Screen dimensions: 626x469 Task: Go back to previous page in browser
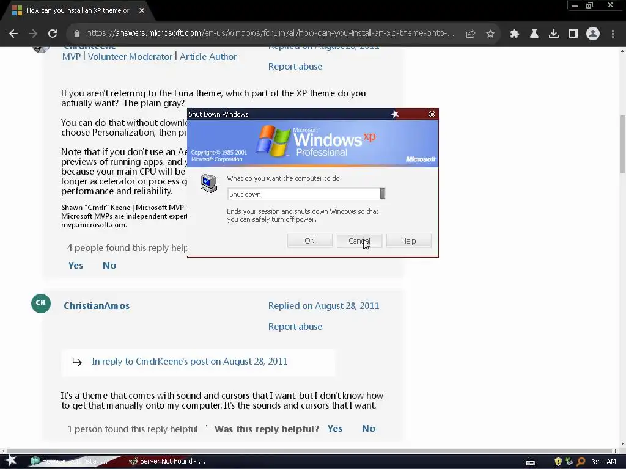point(13,34)
